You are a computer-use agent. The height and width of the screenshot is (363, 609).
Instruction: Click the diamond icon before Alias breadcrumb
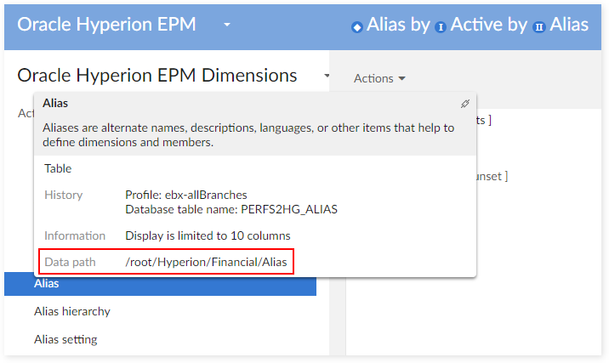click(356, 27)
